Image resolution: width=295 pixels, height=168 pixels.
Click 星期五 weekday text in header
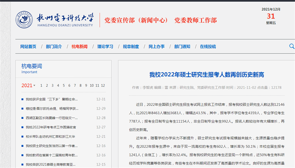point(271,23)
